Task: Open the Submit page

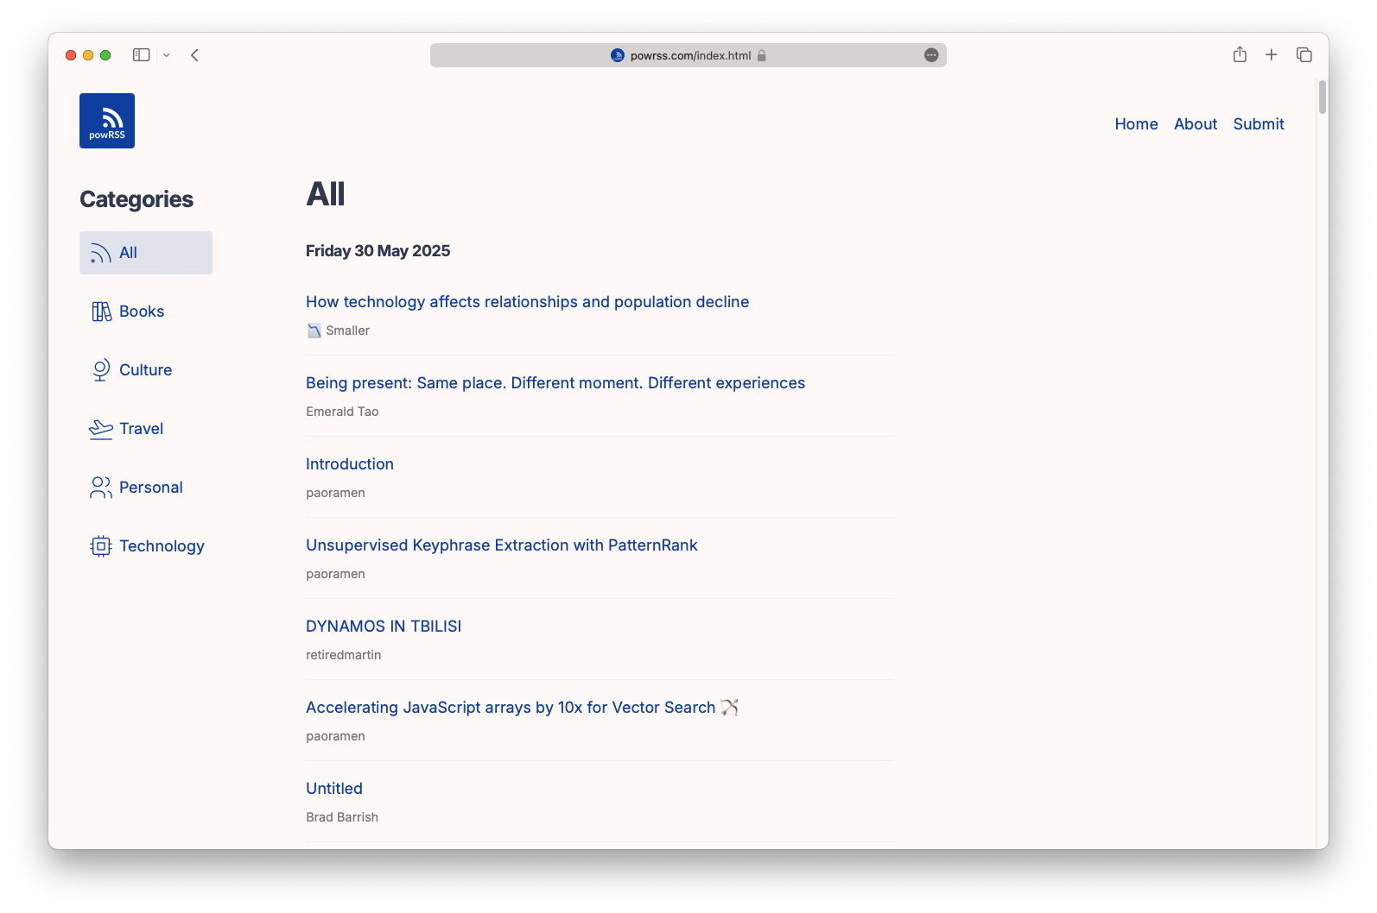Action: tap(1258, 124)
